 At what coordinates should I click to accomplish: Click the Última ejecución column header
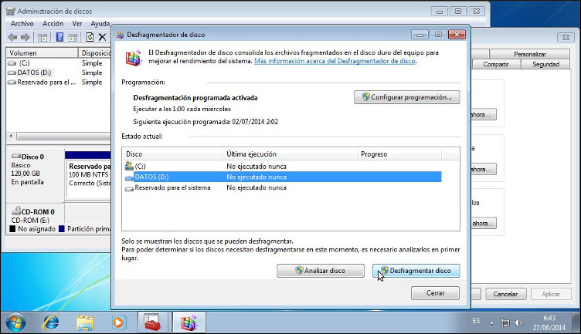point(290,154)
